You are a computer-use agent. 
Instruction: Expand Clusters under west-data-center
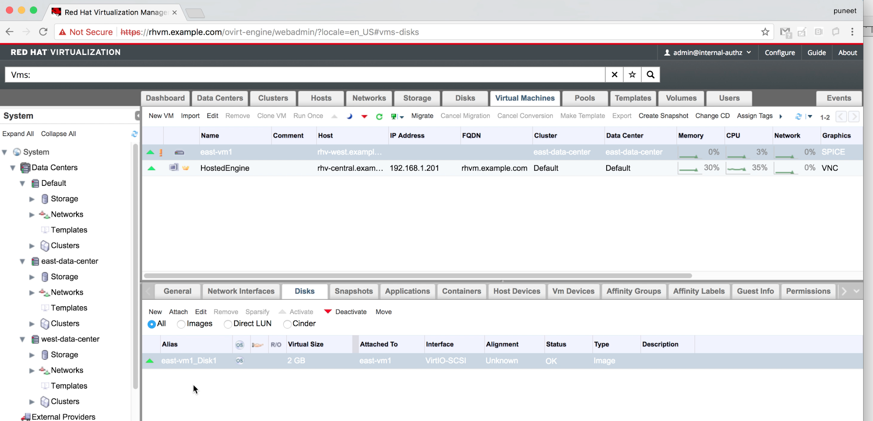(x=32, y=402)
